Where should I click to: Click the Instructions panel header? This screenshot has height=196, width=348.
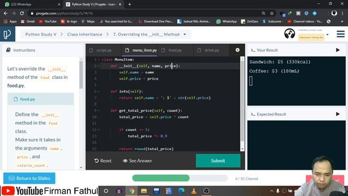pos(42,50)
